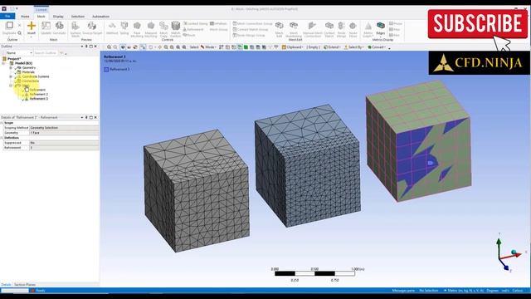
Task: Click the Node Merge icon
Action: [x=341, y=27]
